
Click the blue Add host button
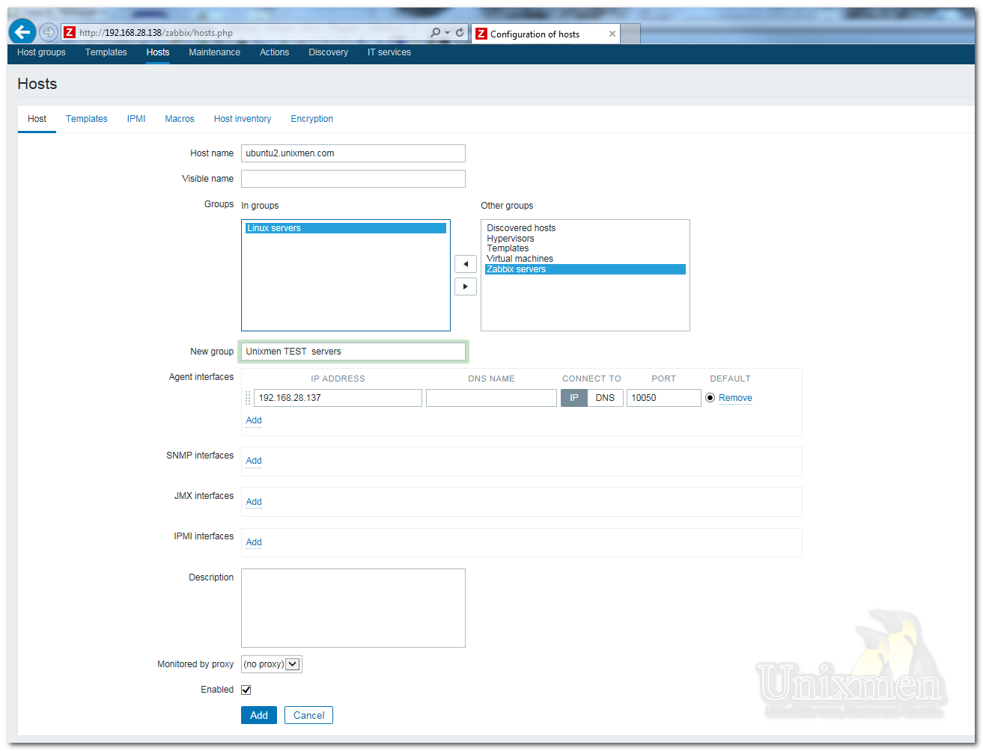pyautogui.click(x=259, y=715)
